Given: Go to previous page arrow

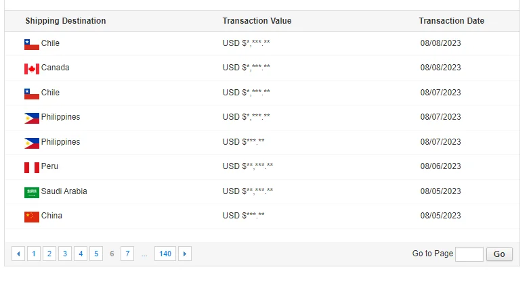Looking at the screenshot, I should coord(18,254).
